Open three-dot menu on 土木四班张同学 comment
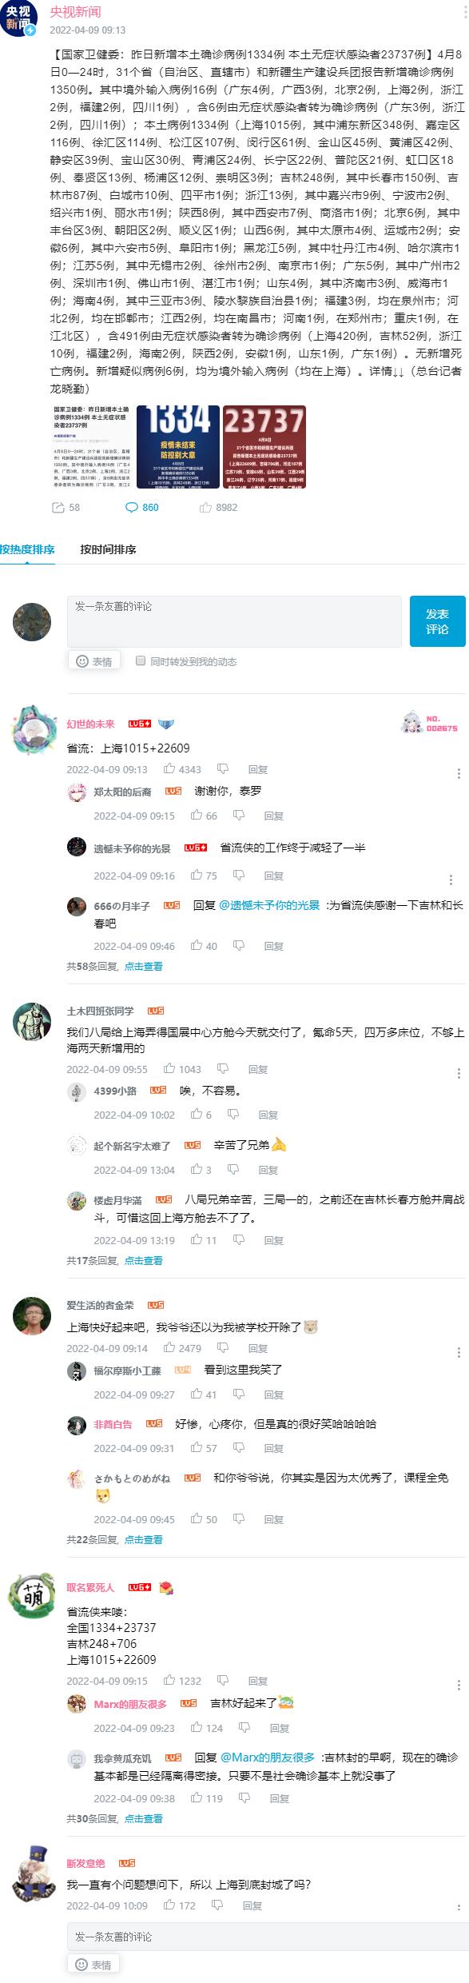 (459, 1073)
